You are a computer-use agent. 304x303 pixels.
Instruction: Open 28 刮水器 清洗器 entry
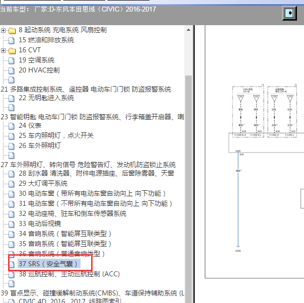coord(96,174)
